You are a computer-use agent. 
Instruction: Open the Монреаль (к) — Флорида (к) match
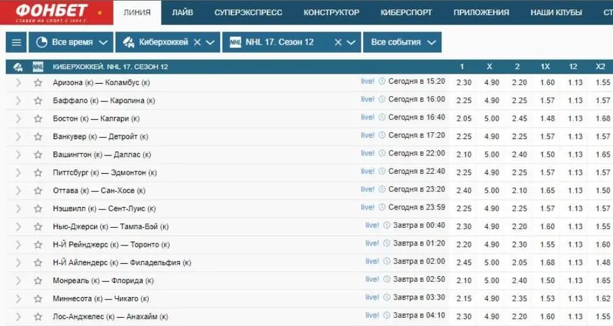103,281
